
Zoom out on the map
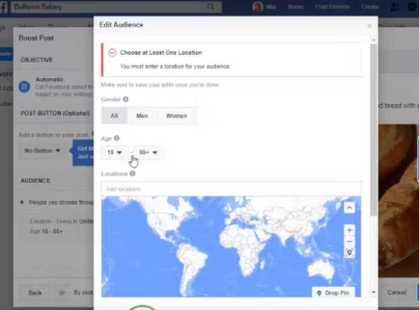coord(349,242)
